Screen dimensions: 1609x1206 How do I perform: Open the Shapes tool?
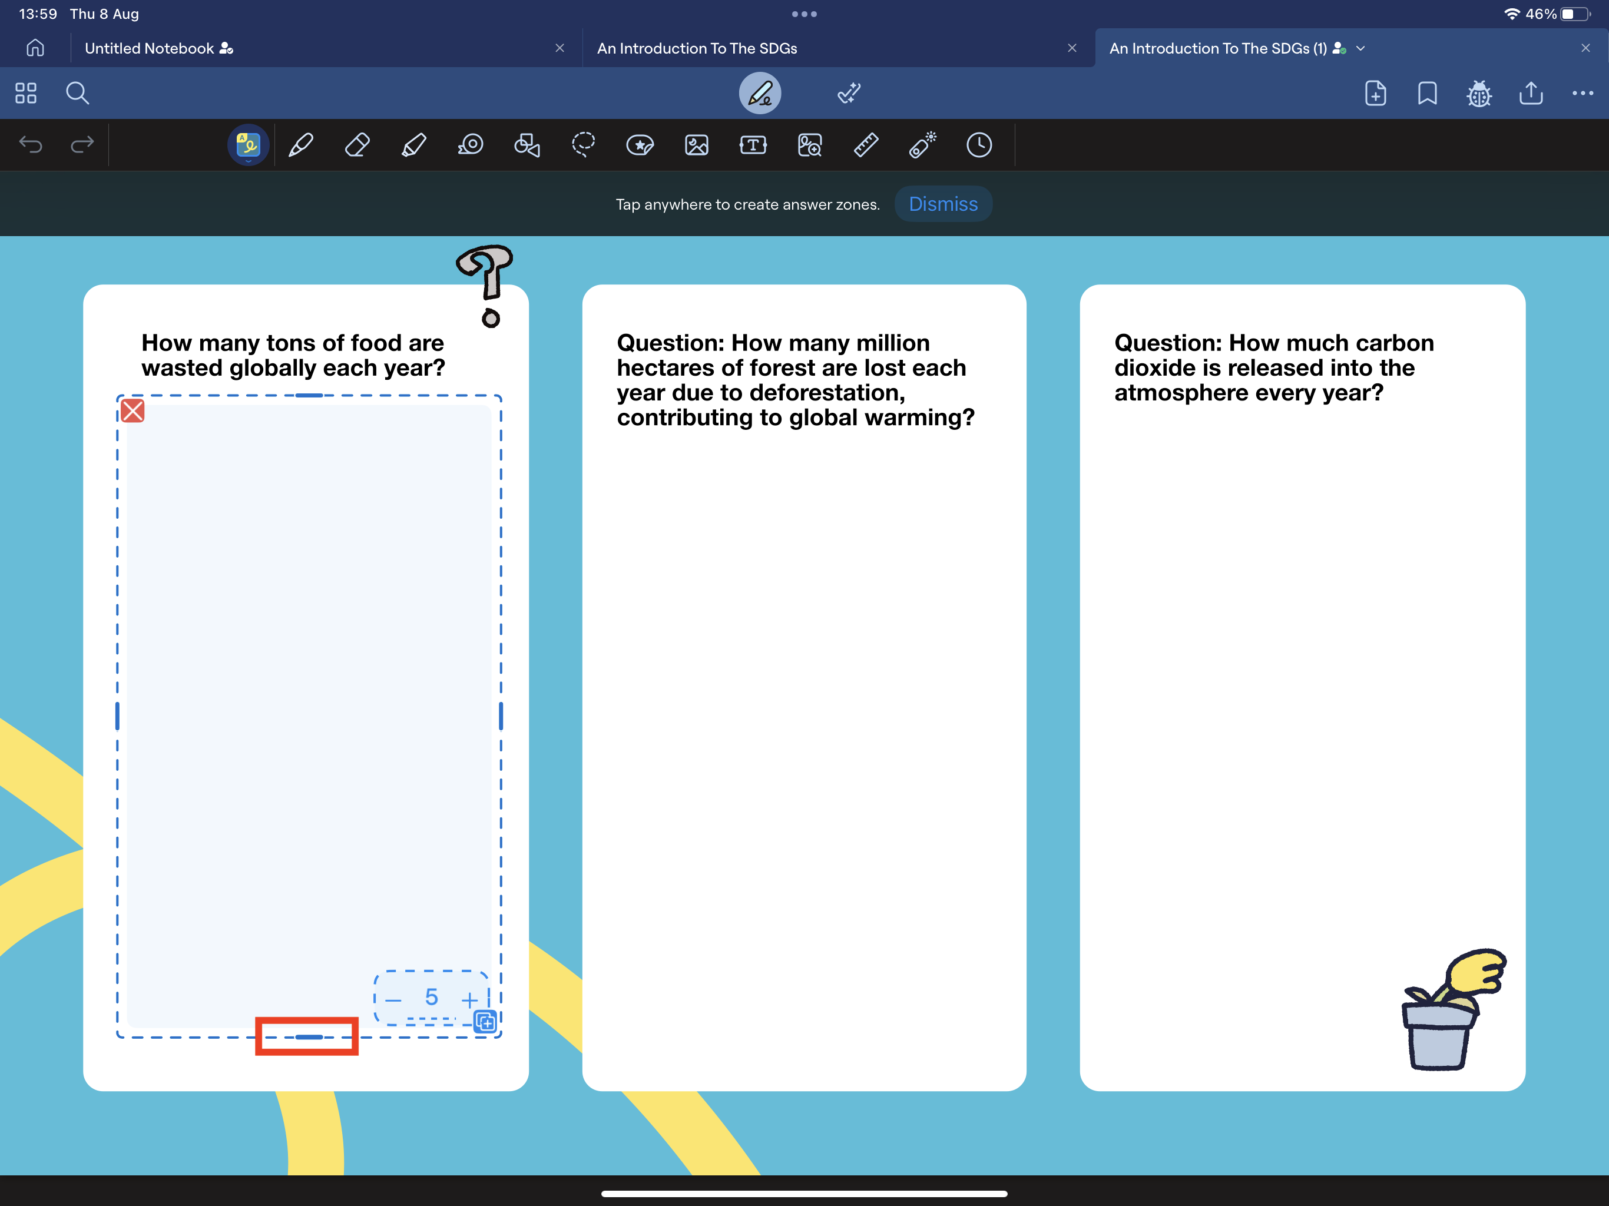pos(527,145)
